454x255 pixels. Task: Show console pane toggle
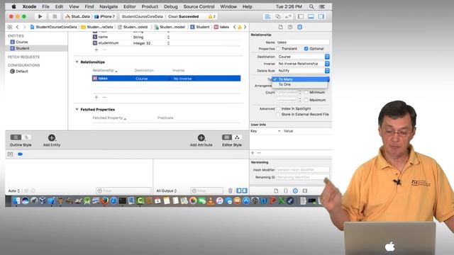pos(245,191)
